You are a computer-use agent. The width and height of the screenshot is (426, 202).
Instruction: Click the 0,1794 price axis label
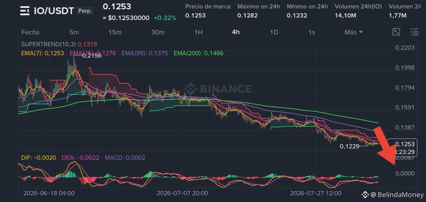[x=405, y=87]
